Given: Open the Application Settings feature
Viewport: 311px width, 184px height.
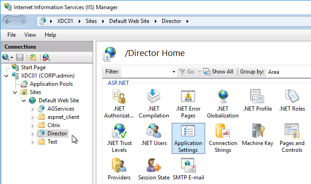Looking at the screenshot, I should (188, 138).
